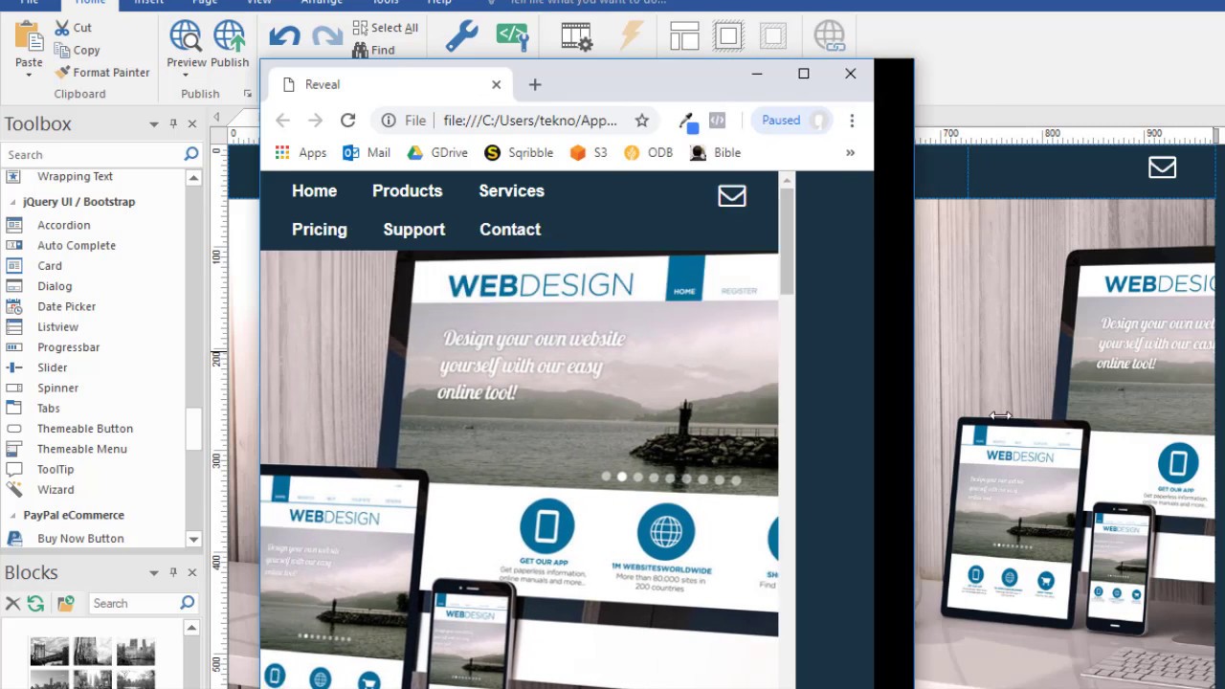
Task: Open the Publish group dialog launcher
Action: tap(247, 94)
